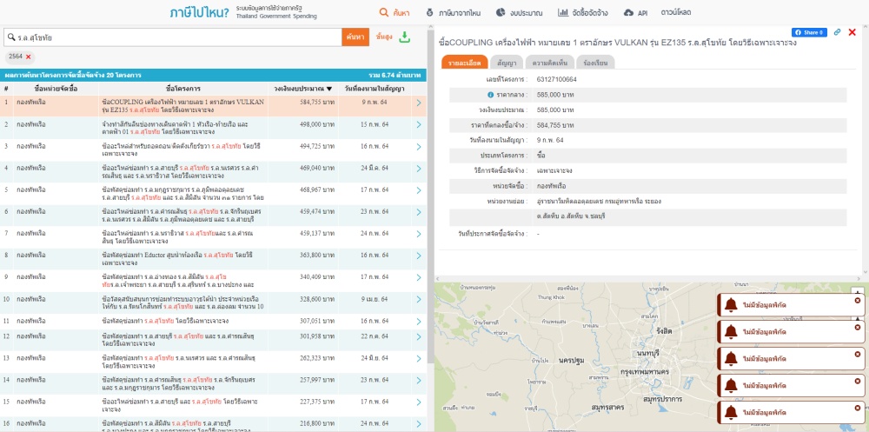869x432 pixels.
Task: Open งบประมาณ budget page in navbar
Action: point(520,13)
